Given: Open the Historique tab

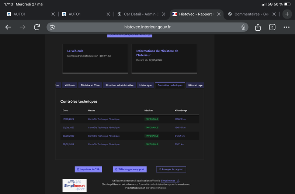Looking at the screenshot, I should pyautogui.click(x=145, y=85).
